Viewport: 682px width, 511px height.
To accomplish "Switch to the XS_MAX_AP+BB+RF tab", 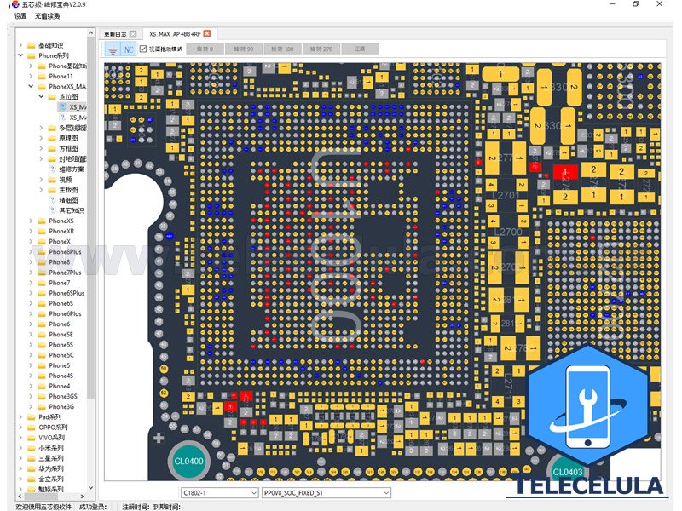I will (175, 34).
